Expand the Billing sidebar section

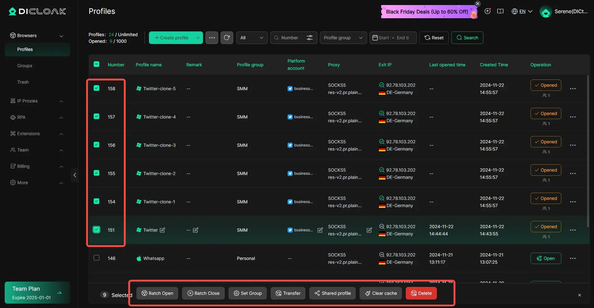tap(37, 166)
